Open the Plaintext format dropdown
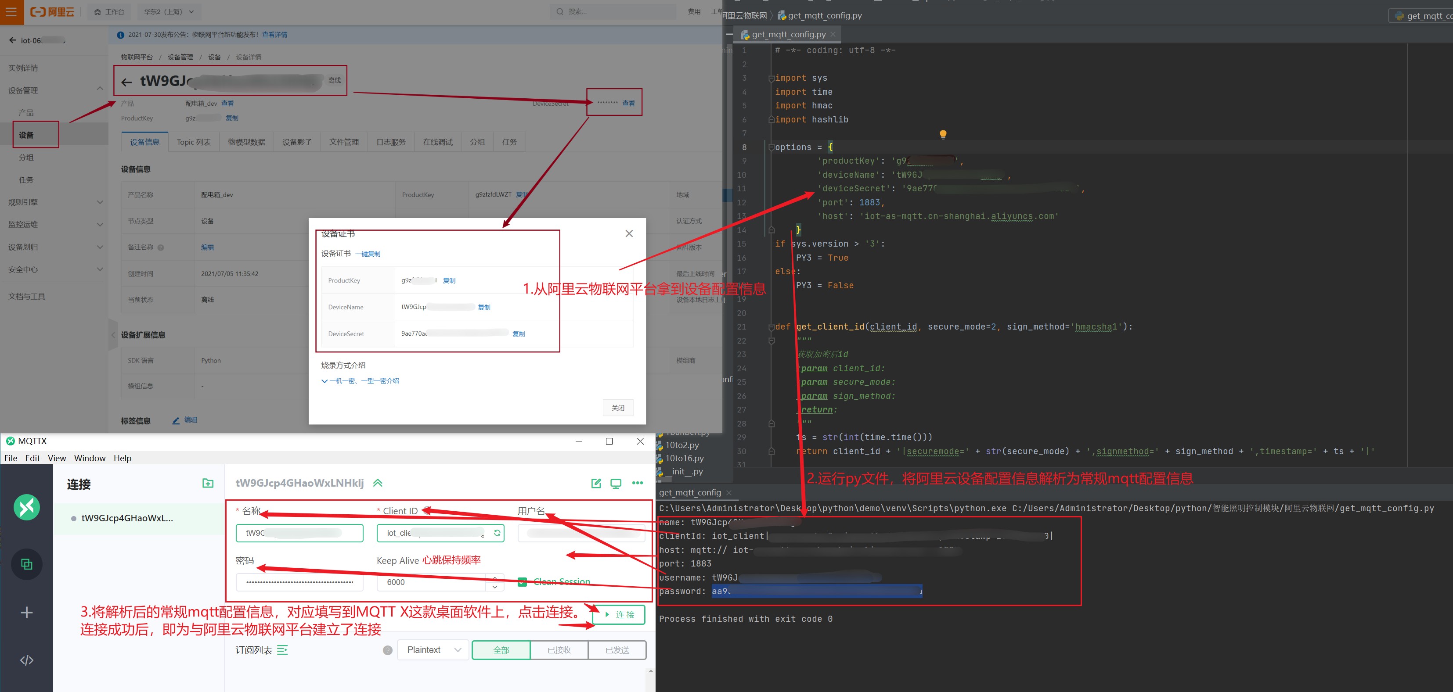 (x=433, y=650)
